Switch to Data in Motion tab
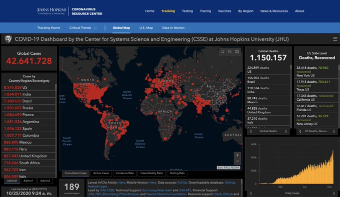This screenshot has height=197, width=340. (173, 27)
